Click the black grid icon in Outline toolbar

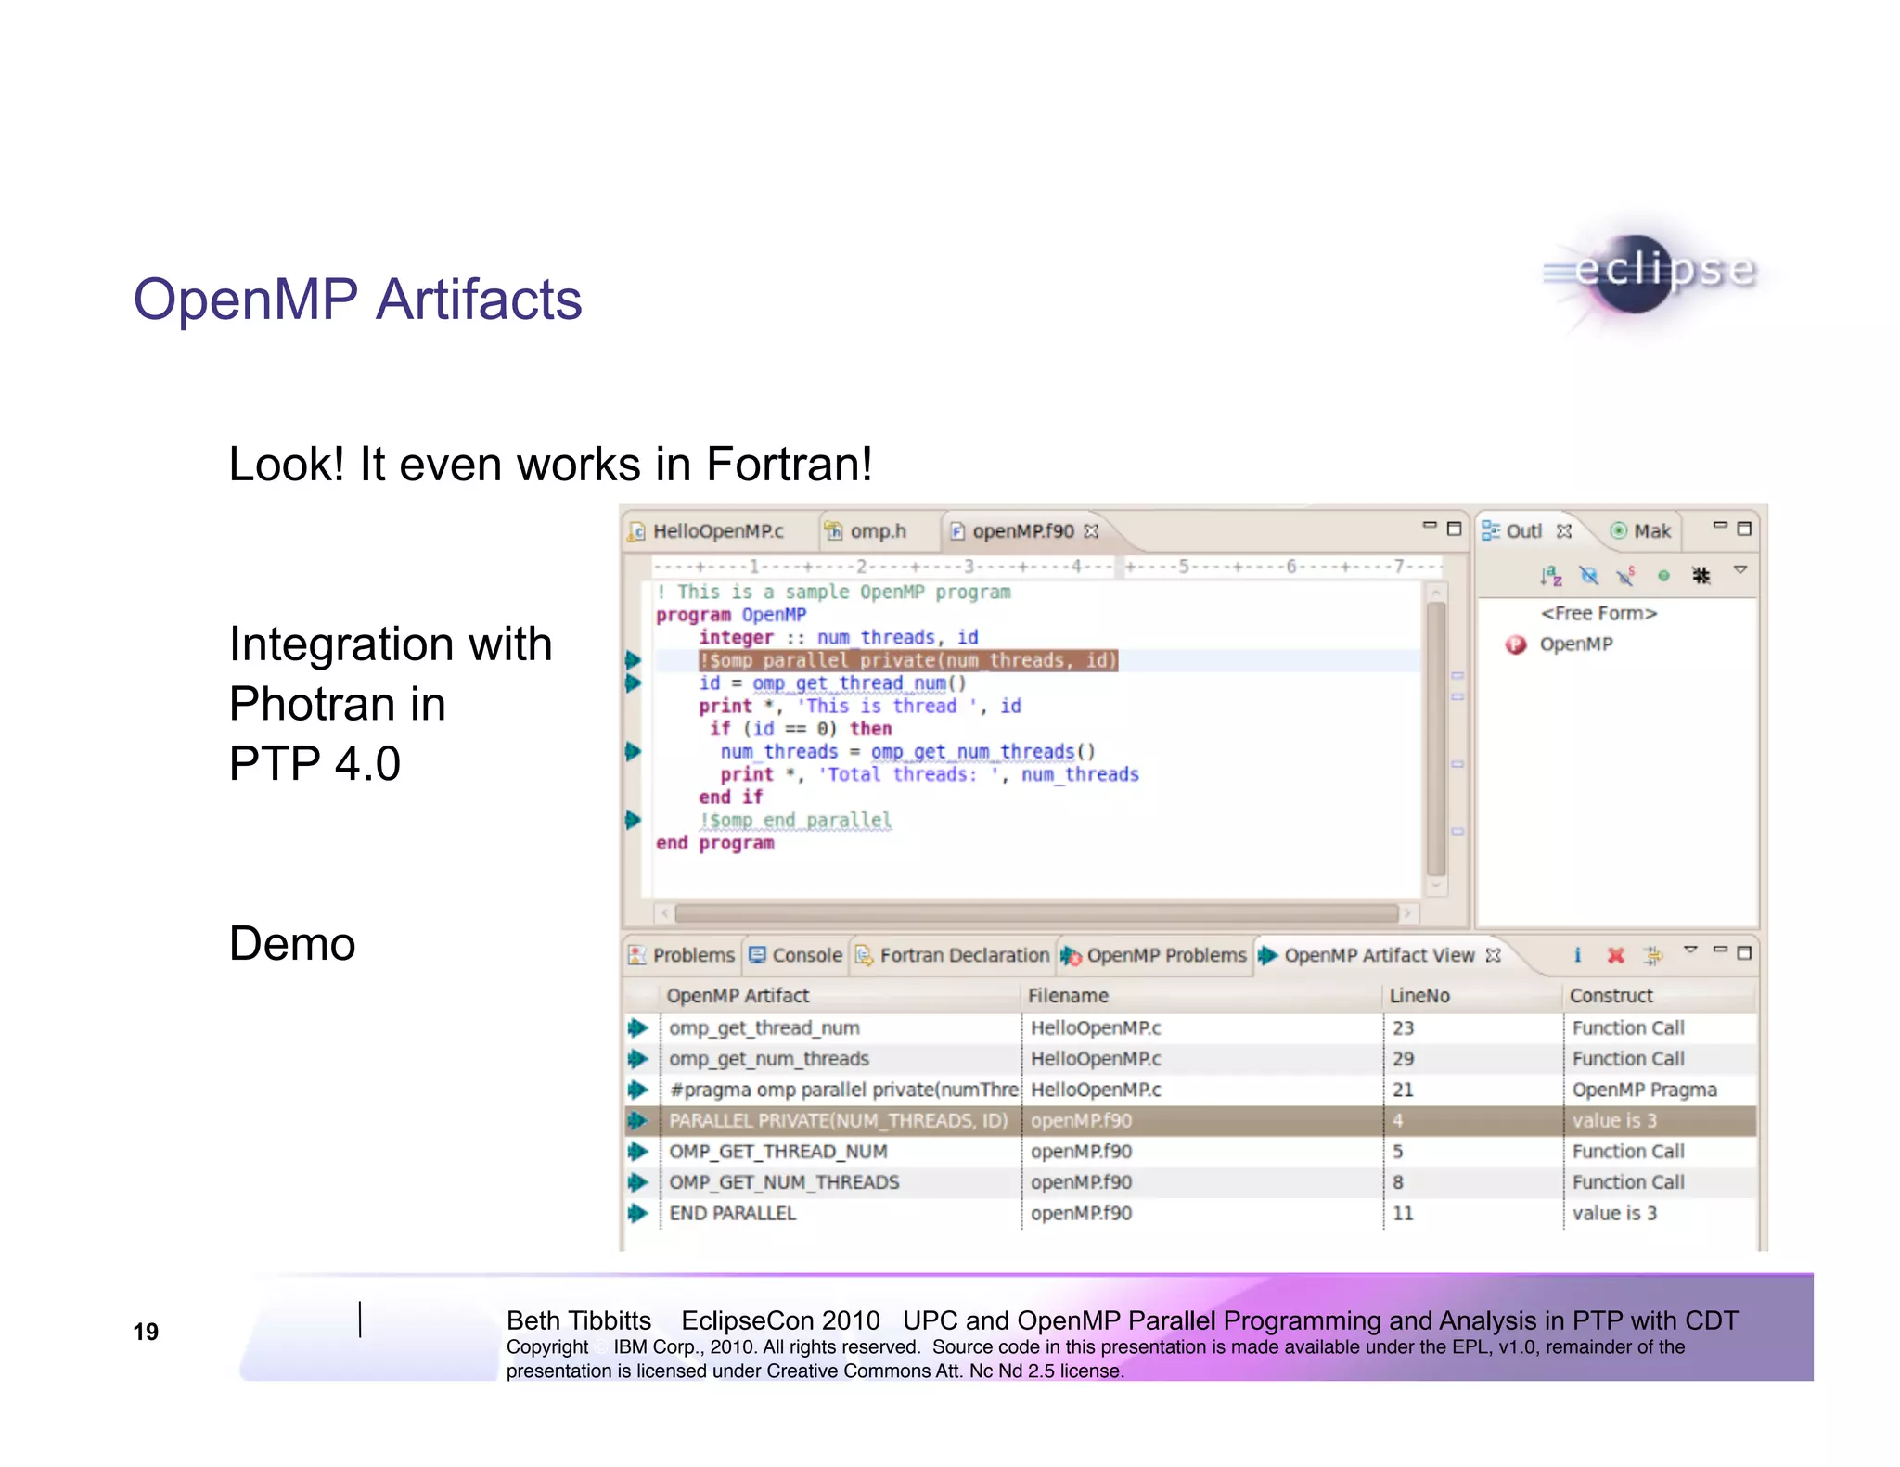click(x=1701, y=576)
